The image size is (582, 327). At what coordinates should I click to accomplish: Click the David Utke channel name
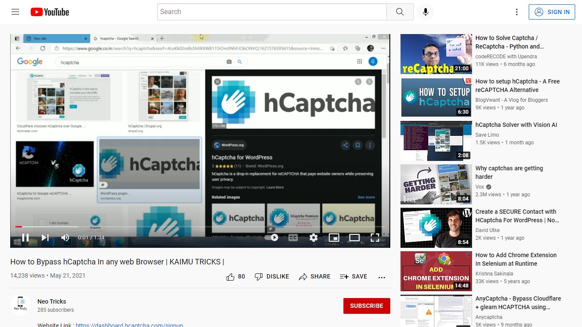pos(488,230)
